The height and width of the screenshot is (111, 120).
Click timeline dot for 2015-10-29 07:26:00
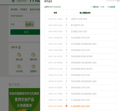pos(66,31)
